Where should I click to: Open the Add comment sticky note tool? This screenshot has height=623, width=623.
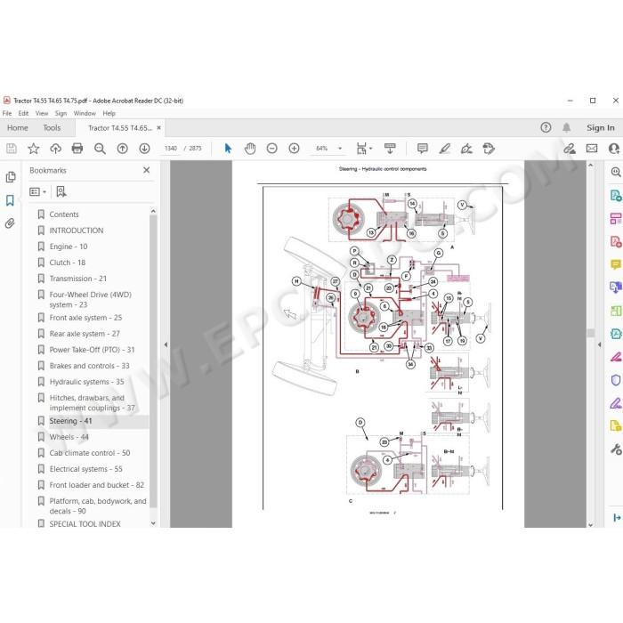(x=423, y=149)
